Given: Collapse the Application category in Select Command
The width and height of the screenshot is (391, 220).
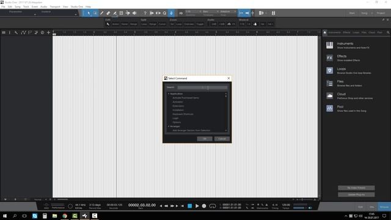Looking at the screenshot, I should (x=169, y=94).
